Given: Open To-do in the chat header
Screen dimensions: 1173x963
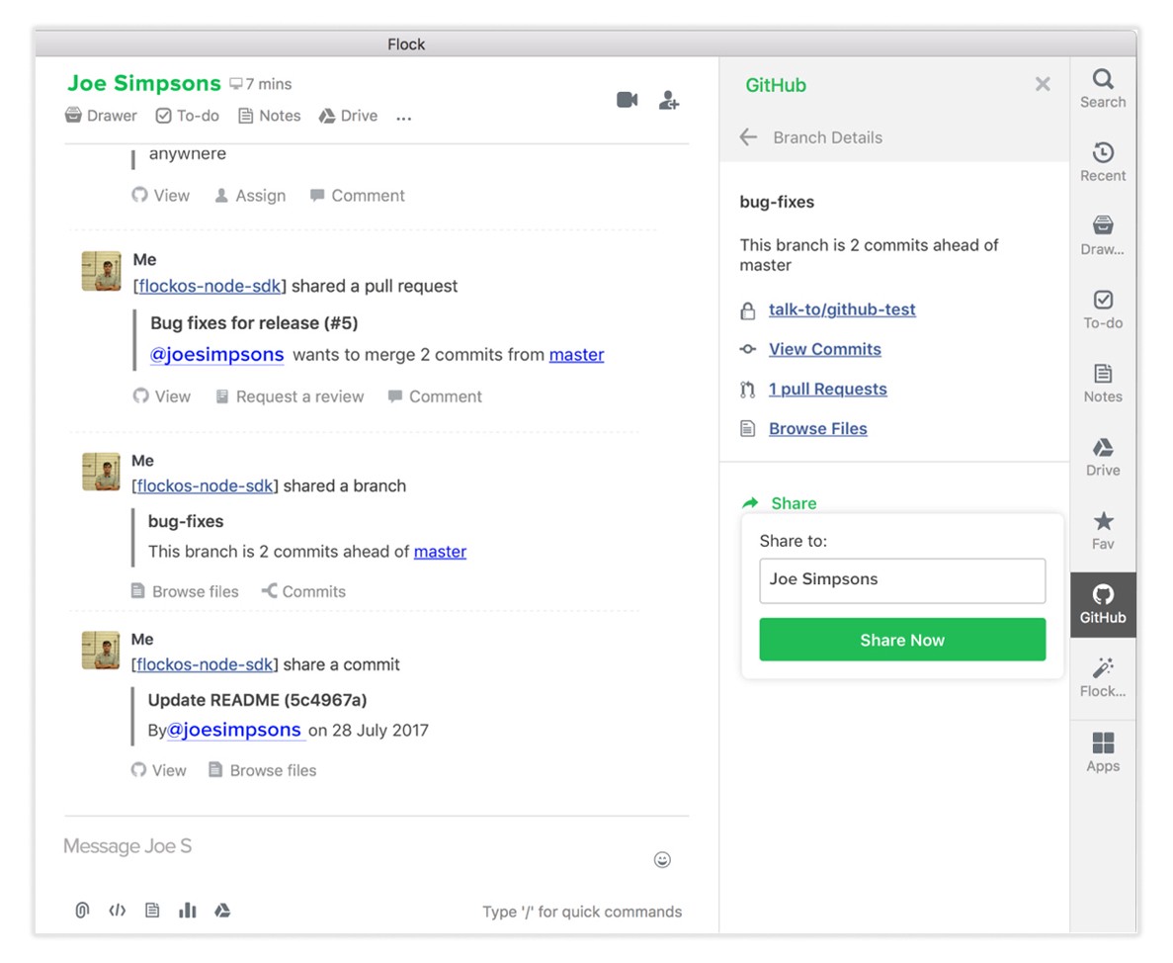Looking at the screenshot, I should [x=187, y=116].
